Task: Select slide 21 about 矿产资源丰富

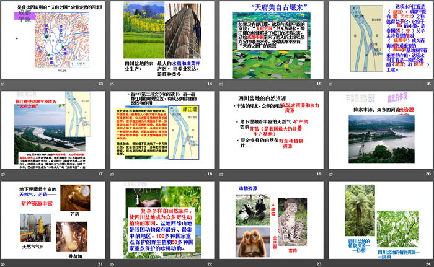Action: (x=53, y=220)
